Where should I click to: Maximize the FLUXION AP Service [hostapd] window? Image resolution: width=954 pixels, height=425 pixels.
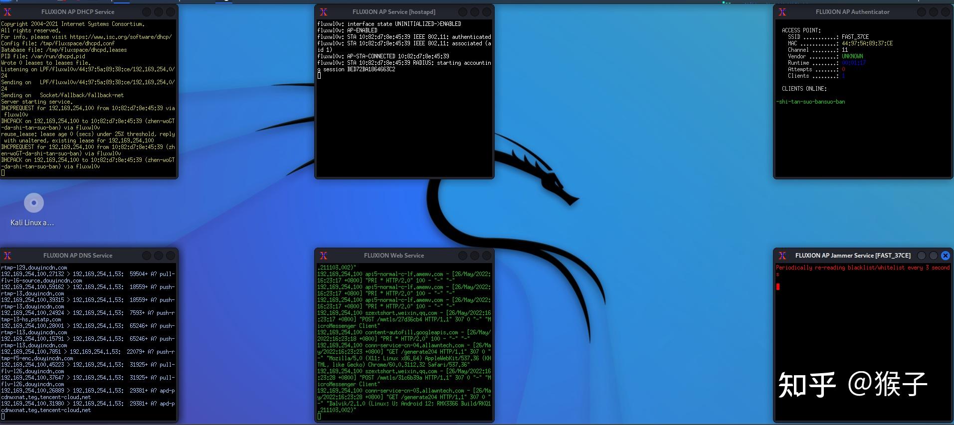point(475,12)
